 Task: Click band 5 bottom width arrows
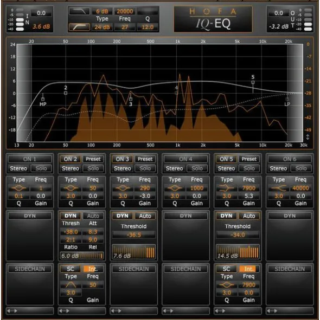tap(220, 311)
